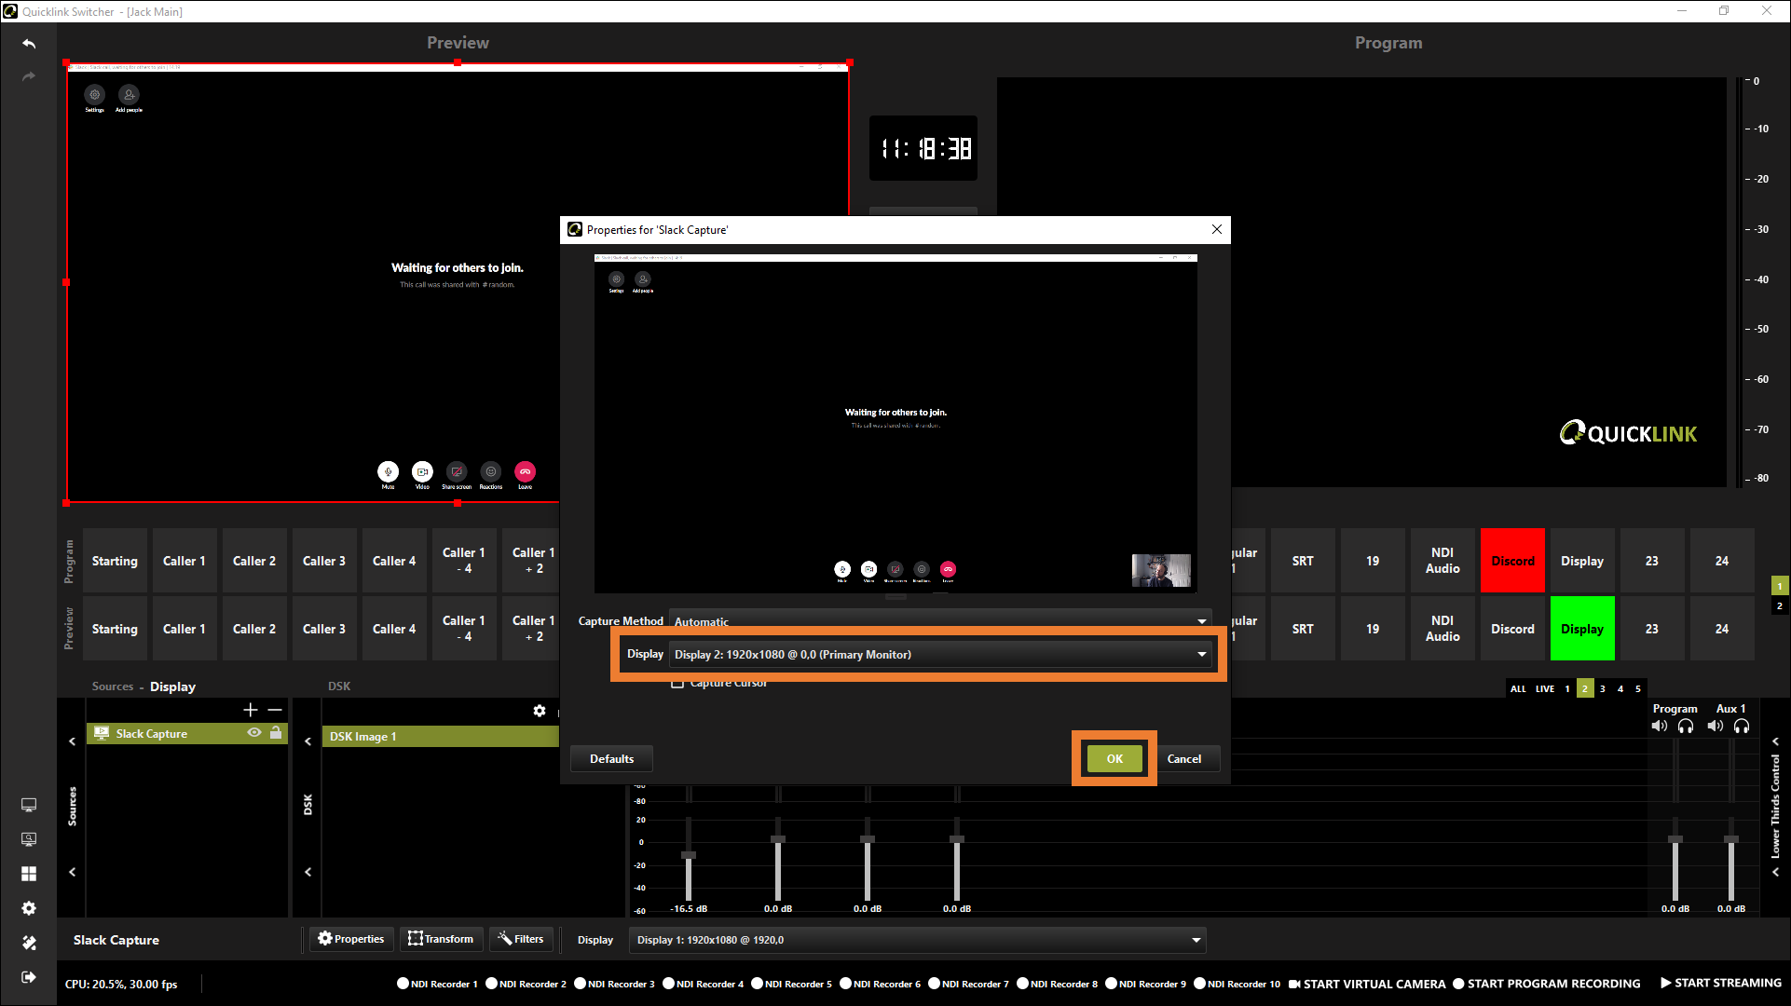Collapse DSK panel with upper chevron
Image resolution: width=1791 pixels, height=1006 pixels.
click(308, 741)
